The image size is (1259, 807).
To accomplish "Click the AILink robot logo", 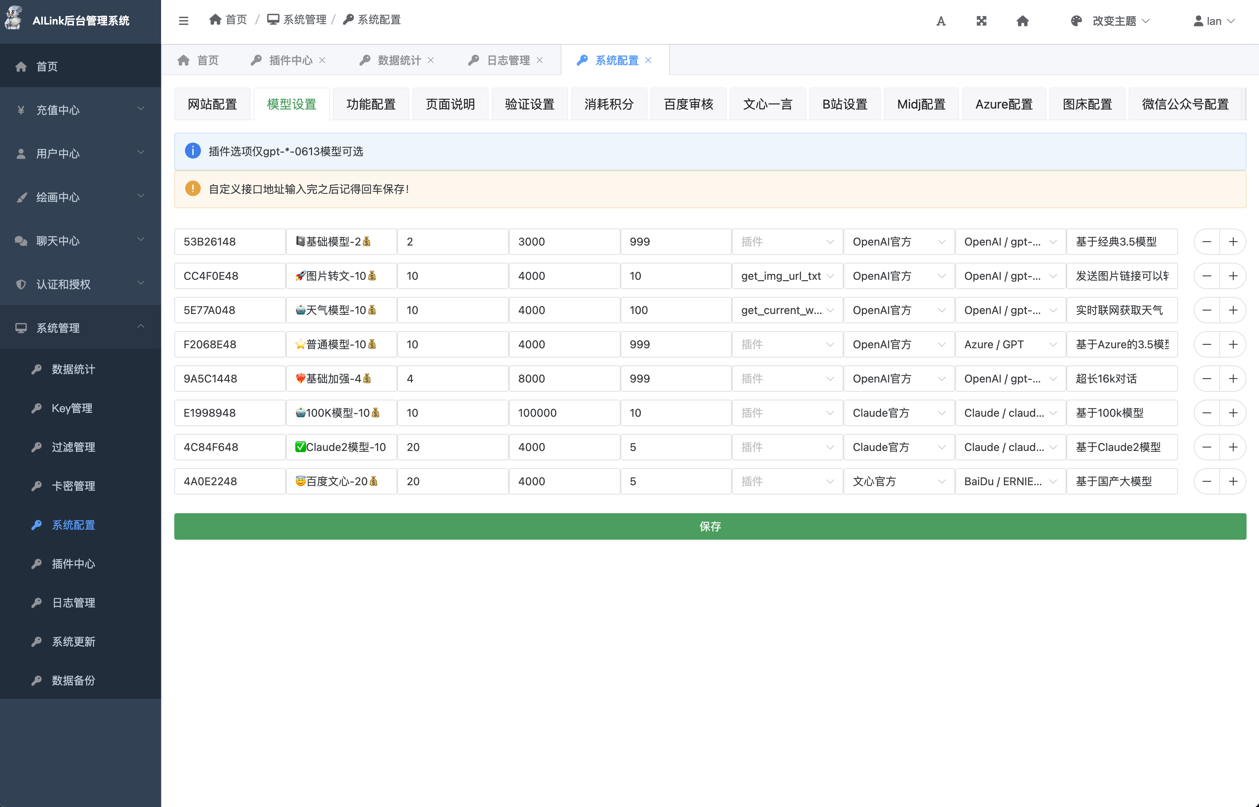I will point(14,17).
